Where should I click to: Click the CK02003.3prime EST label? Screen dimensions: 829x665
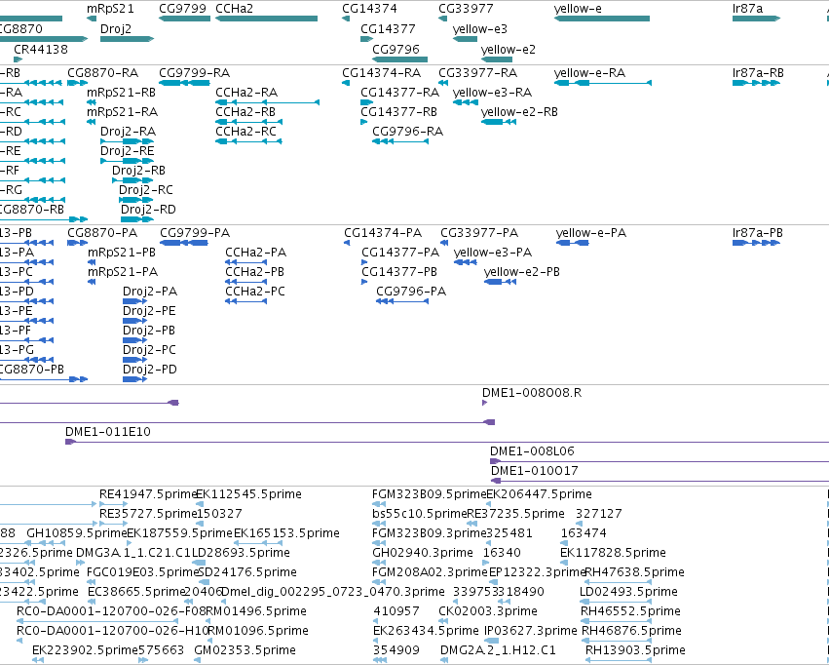click(x=488, y=611)
